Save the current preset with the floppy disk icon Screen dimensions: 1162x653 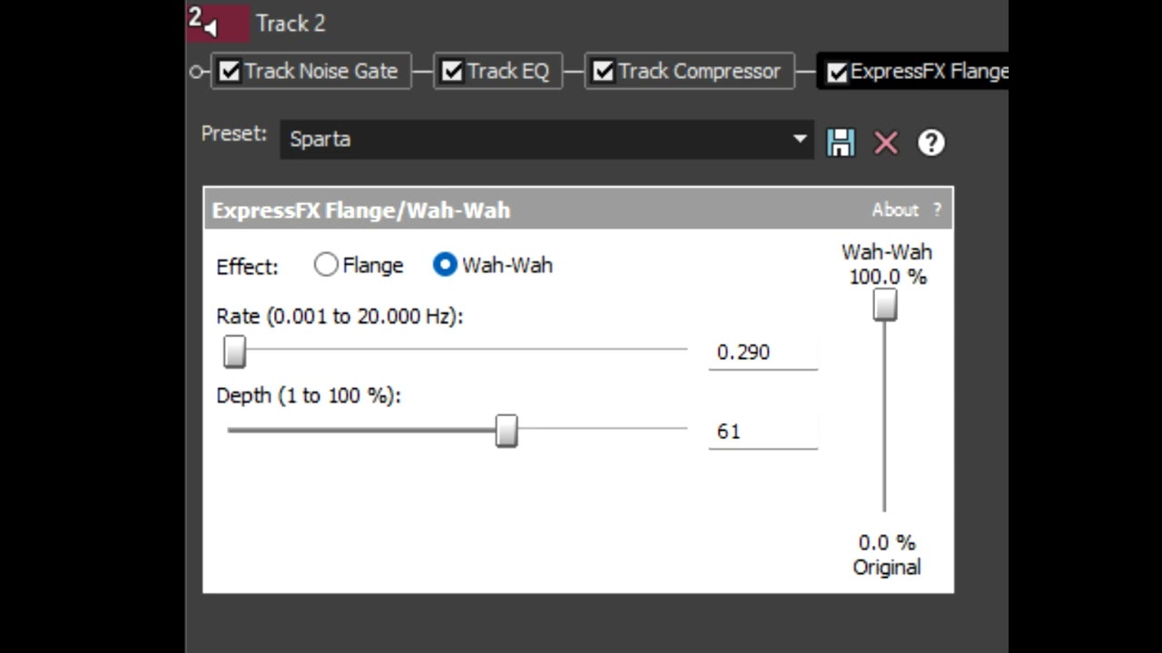click(841, 142)
